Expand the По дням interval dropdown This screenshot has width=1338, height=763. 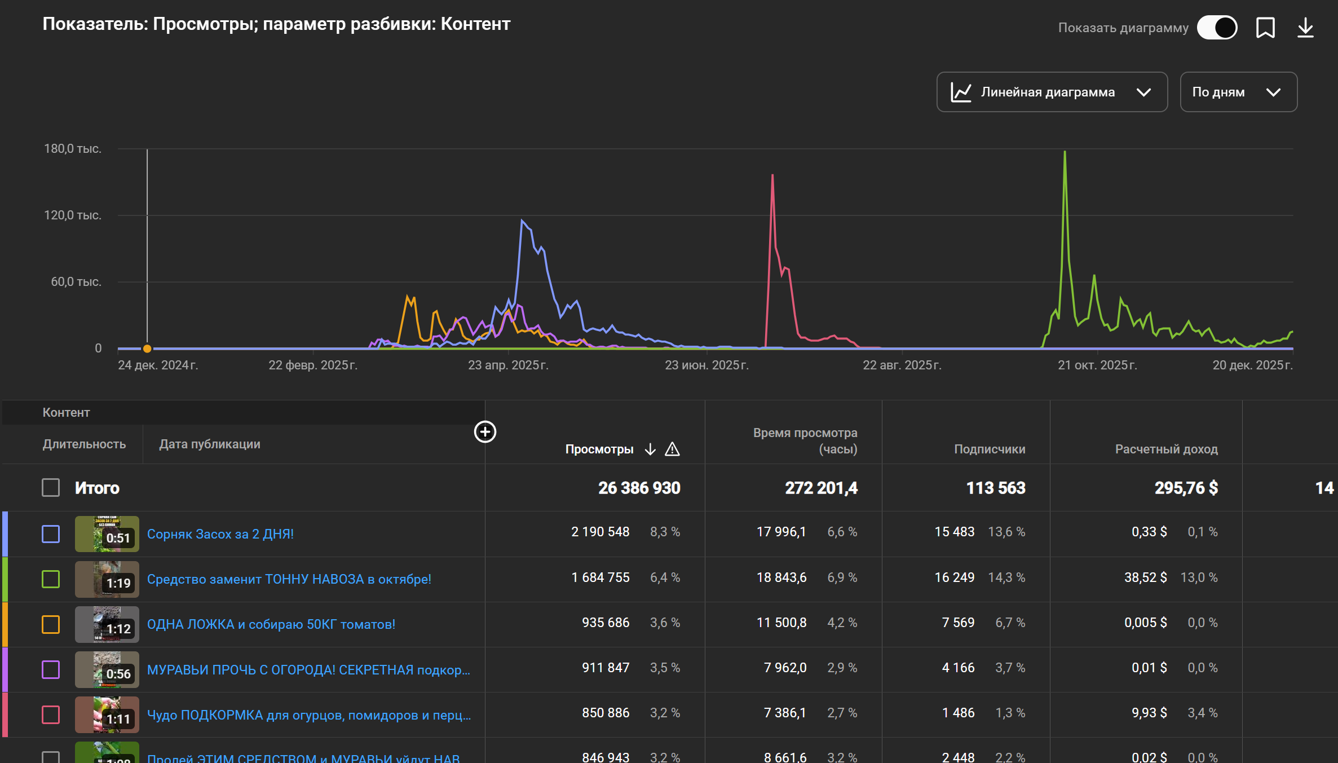(x=1238, y=92)
